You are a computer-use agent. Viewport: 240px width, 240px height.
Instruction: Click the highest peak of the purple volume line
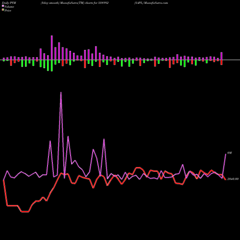61,92
